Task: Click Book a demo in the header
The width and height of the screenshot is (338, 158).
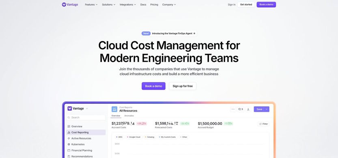Action: point(266,4)
